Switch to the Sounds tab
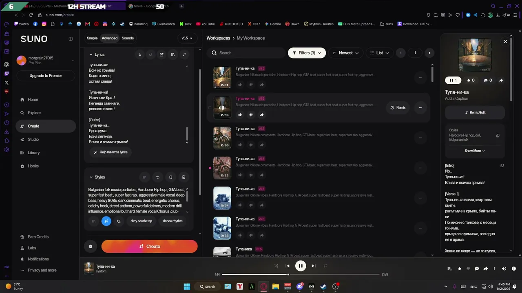Viewport: 522px width, 293px height. [128, 38]
